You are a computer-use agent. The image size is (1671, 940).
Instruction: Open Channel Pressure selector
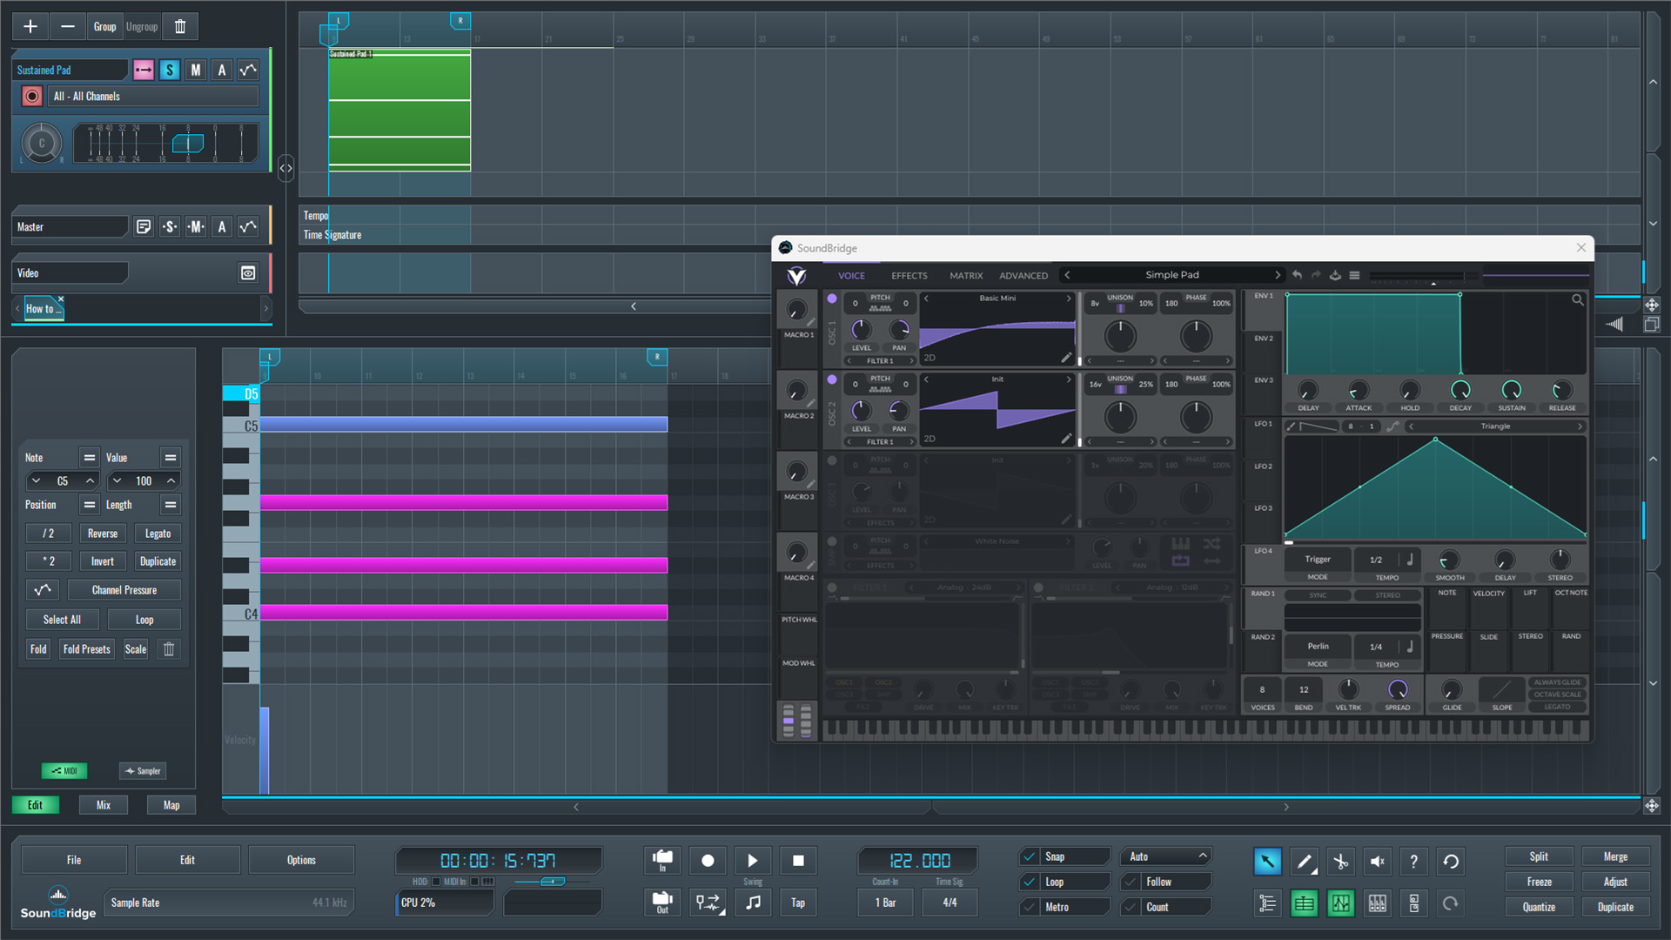coord(124,590)
